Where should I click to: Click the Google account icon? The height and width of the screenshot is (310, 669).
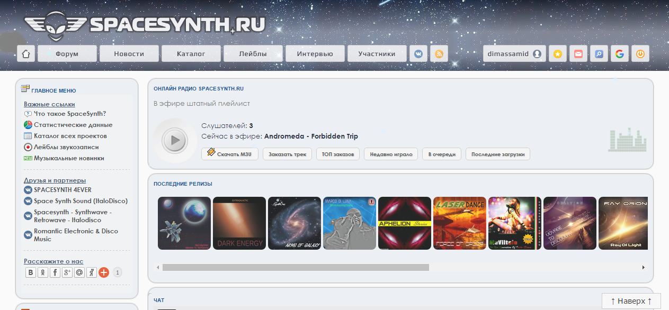tap(619, 53)
